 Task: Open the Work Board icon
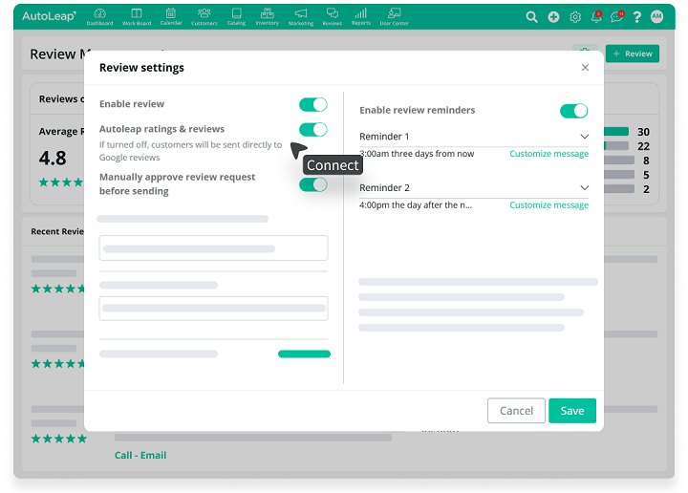[x=136, y=16]
